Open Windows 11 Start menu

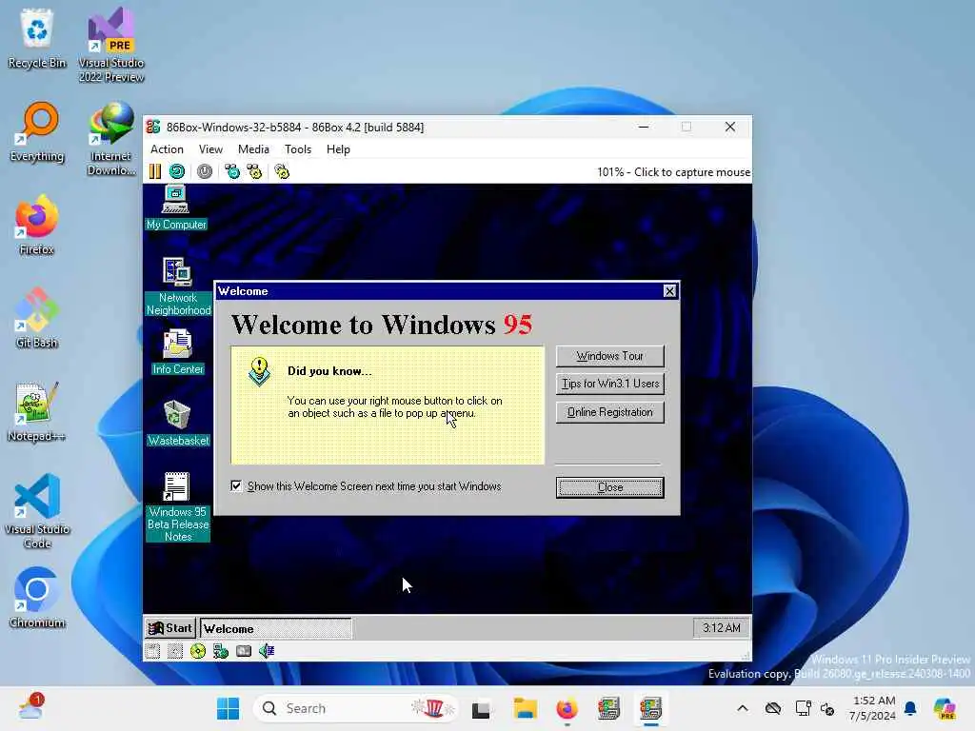tap(229, 708)
